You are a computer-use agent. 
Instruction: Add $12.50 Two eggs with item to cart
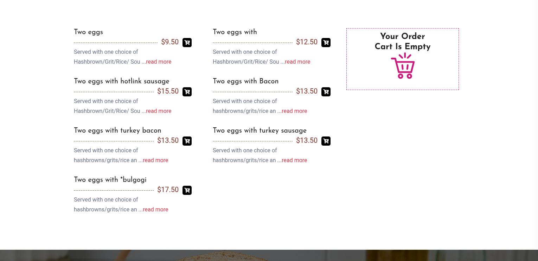(x=326, y=43)
